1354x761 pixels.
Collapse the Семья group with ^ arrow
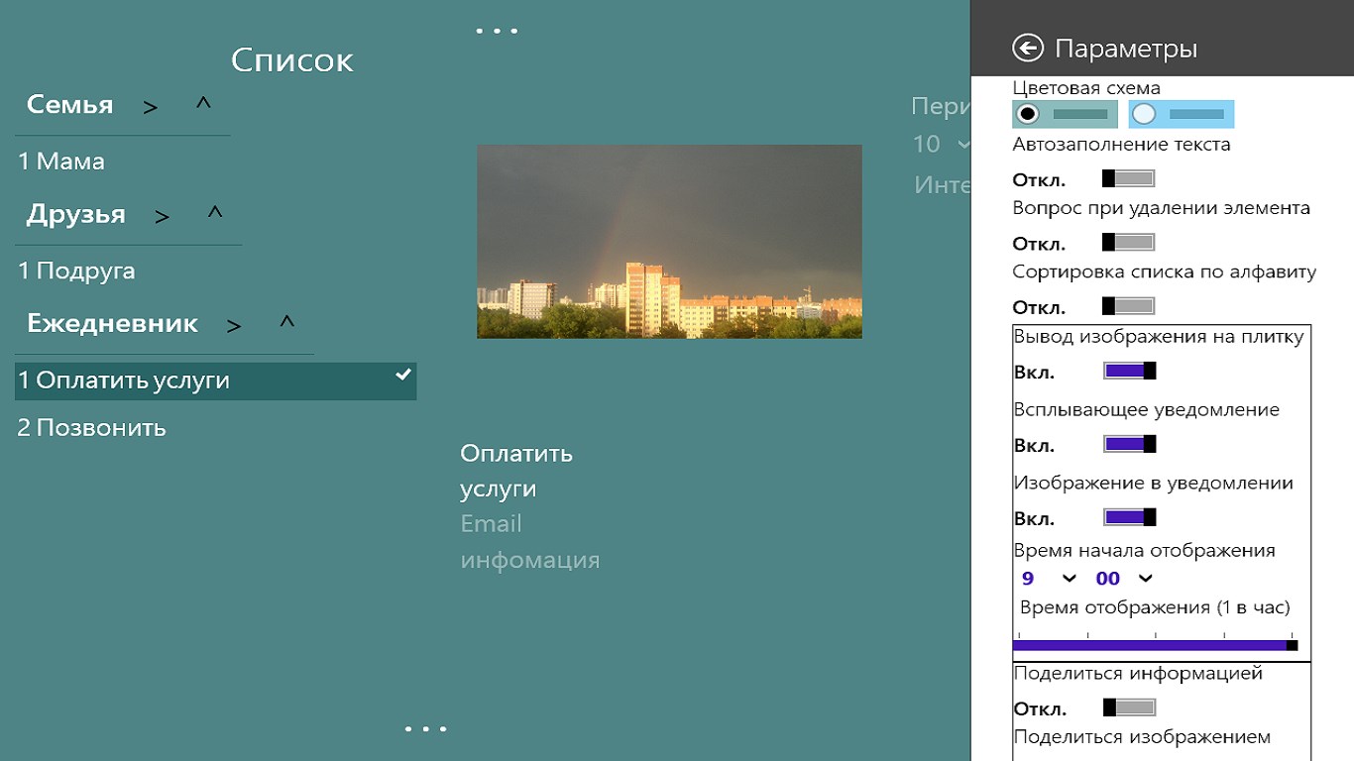(x=203, y=104)
